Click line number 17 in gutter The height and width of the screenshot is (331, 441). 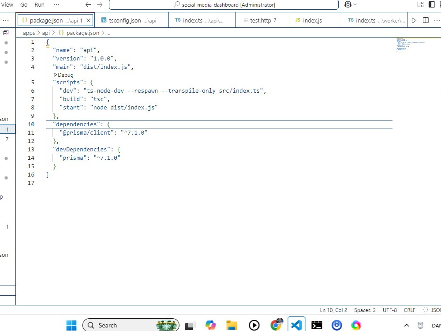click(x=31, y=183)
